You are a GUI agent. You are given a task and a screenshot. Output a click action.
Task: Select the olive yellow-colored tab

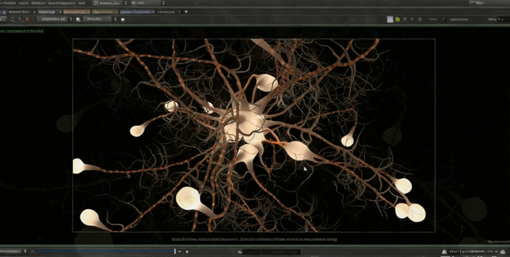click(105, 11)
